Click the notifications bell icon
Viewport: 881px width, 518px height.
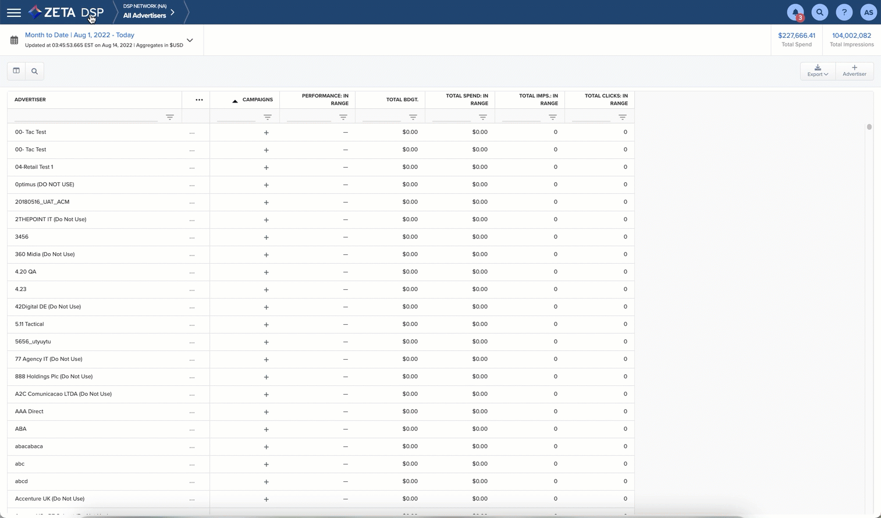click(795, 12)
